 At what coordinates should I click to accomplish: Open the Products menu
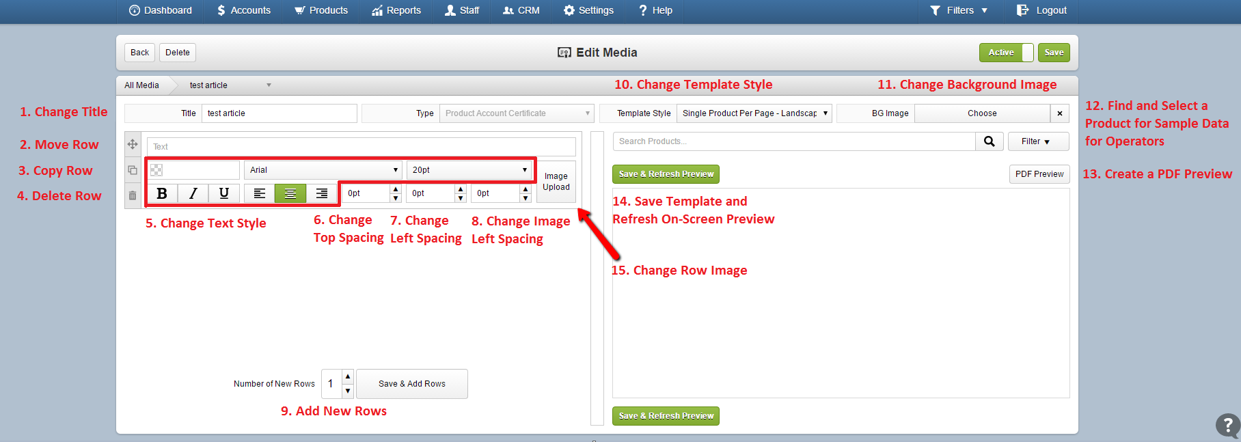[x=321, y=10]
